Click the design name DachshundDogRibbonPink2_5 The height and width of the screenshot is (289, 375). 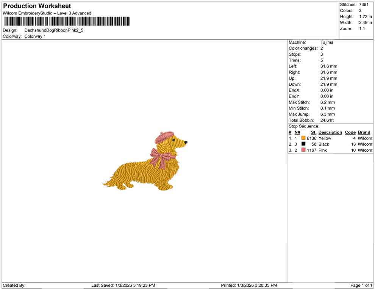point(54,30)
